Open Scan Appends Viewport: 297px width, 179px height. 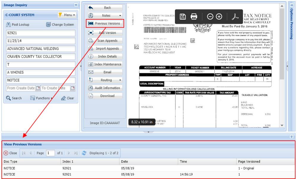point(105,41)
